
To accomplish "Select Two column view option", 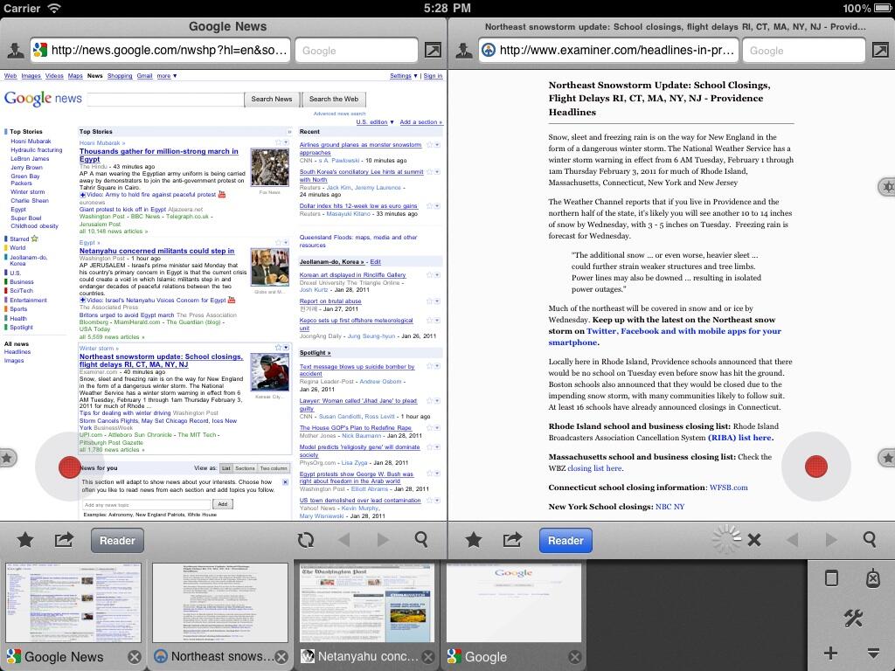I will point(273,468).
